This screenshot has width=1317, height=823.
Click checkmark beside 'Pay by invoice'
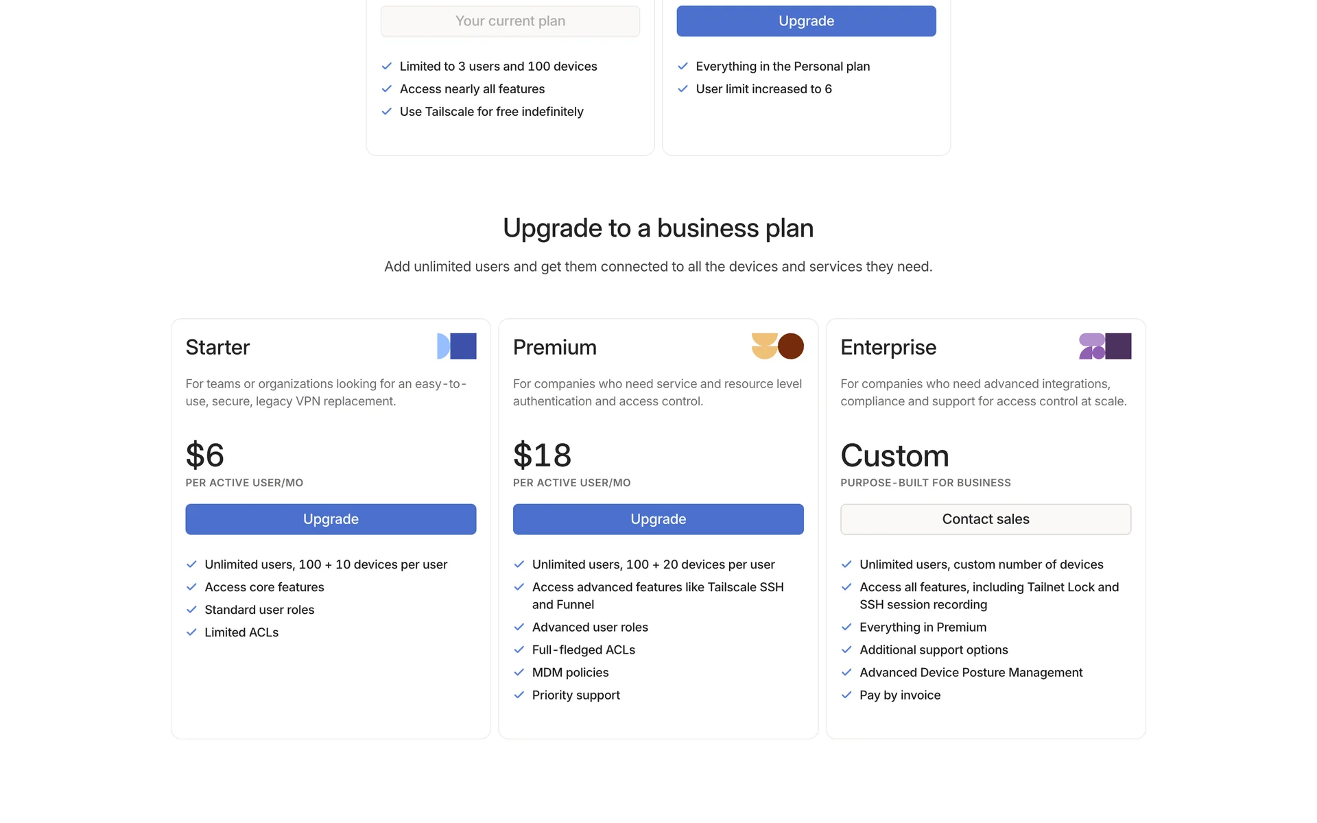[846, 695]
